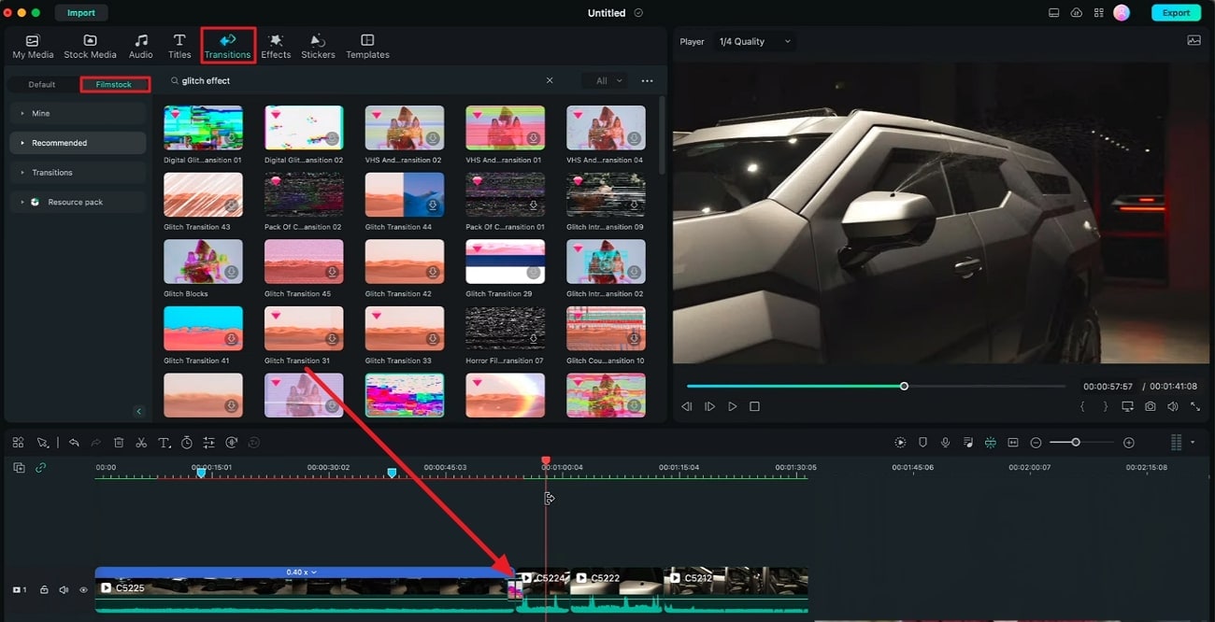Toggle lock on video track 1
The image size is (1215, 622).
point(44,590)
